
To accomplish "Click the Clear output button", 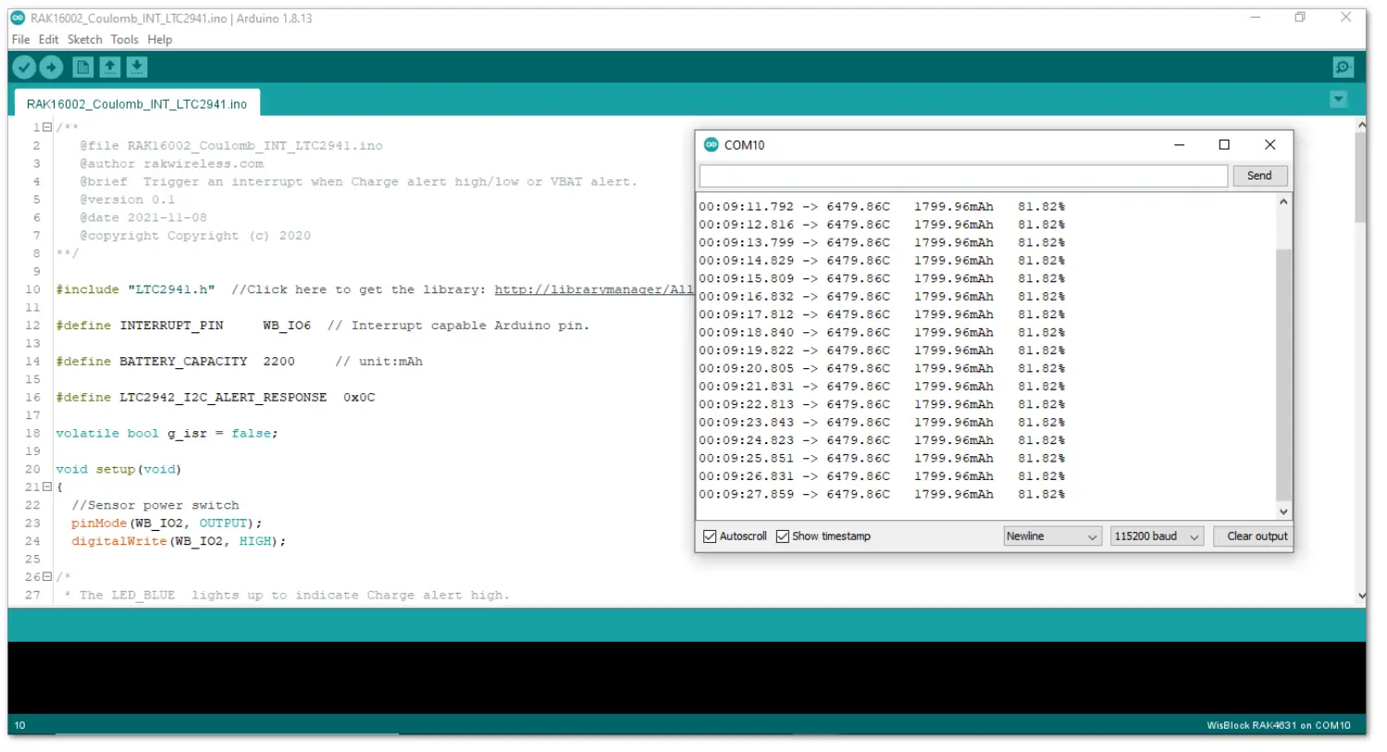I will [1253, 536].
